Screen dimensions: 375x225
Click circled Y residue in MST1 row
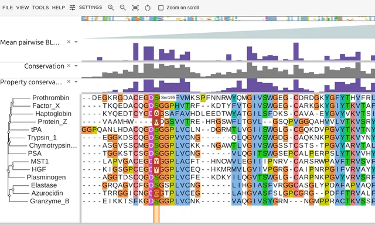156,161
